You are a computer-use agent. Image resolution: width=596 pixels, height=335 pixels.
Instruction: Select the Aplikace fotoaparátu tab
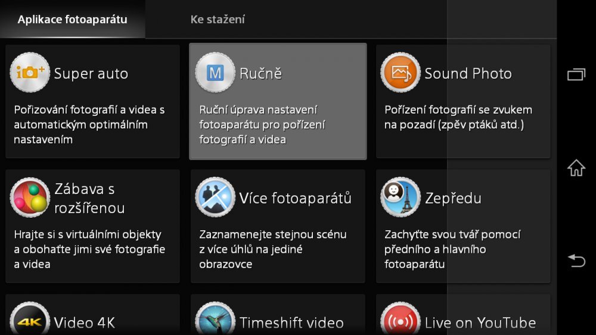tap(72, 20)
